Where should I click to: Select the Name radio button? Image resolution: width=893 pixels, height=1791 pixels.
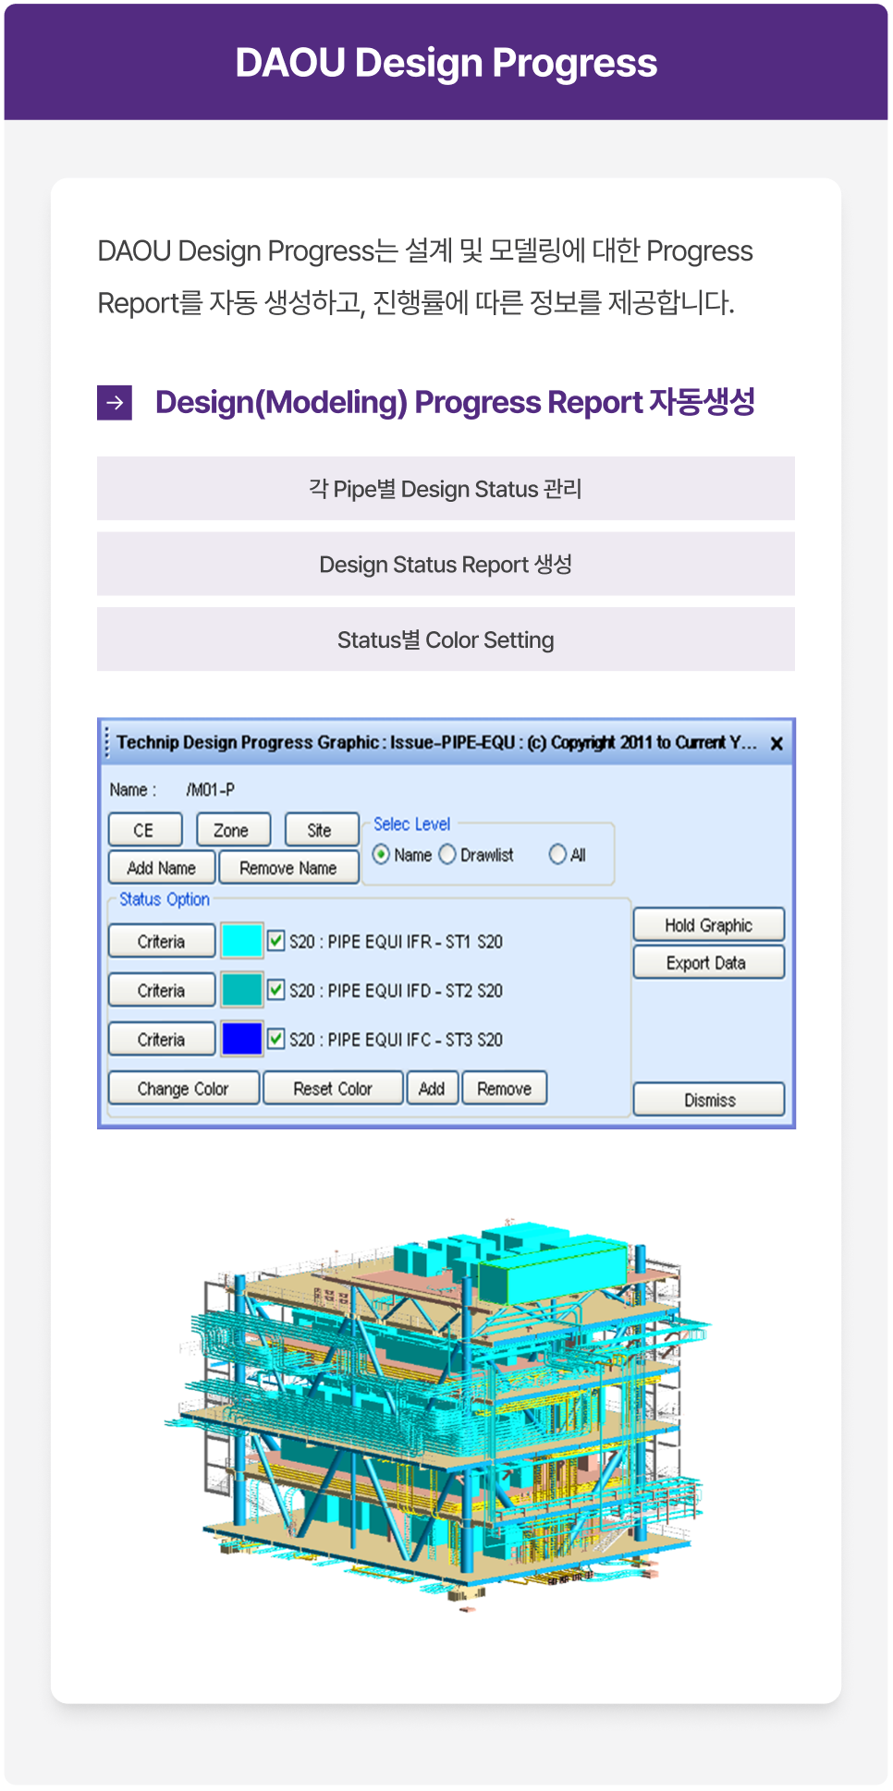click(381, 855)
